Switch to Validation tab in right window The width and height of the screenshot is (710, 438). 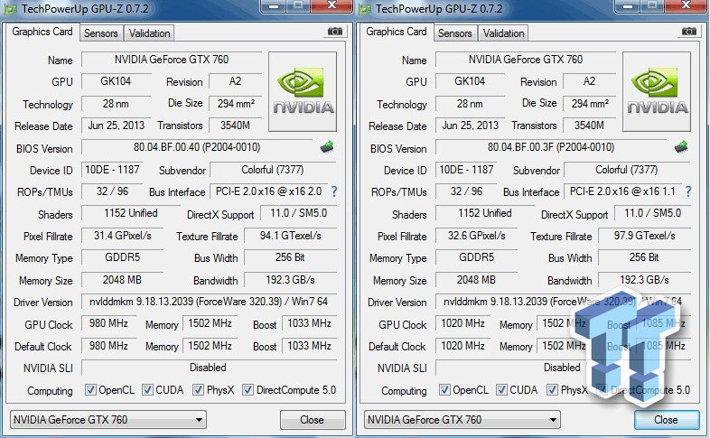tap(503, 33)
